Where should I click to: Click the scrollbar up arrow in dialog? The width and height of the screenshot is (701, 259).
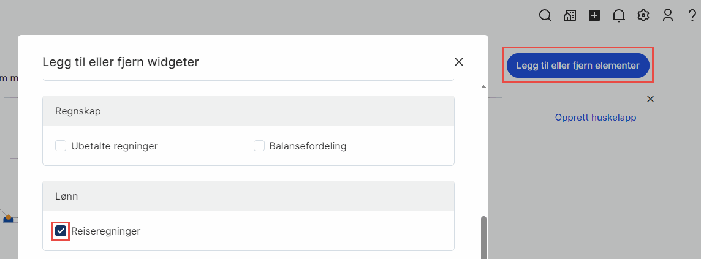(483, 87)
